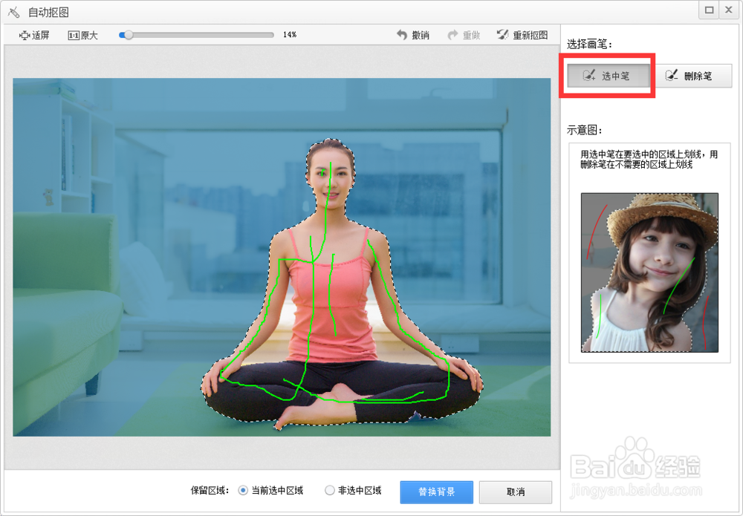743x516 pixels.
Task: Click 重新抠图 to restart cutout
Action: click(x=522, y=35)
